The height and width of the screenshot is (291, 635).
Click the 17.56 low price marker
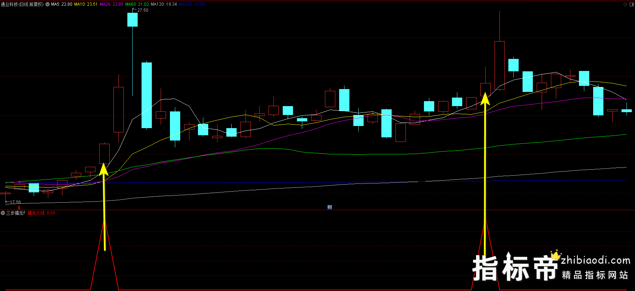click(15, 202)
